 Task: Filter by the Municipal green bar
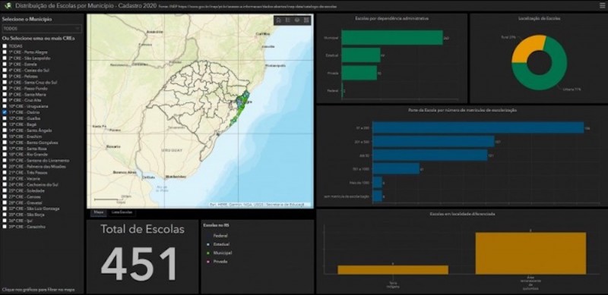(392, 38)
